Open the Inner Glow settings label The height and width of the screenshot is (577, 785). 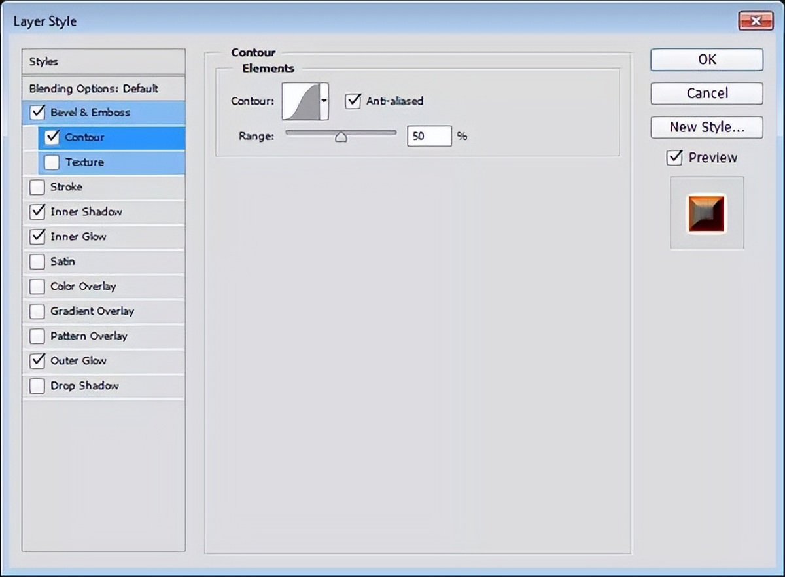(78, 237)
